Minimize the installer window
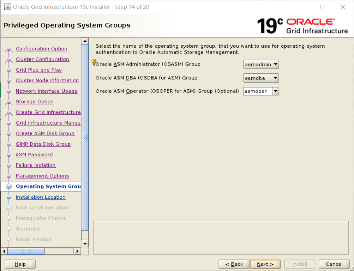The image size is (354, 271). pyautogui.click(x=302, y=7)
